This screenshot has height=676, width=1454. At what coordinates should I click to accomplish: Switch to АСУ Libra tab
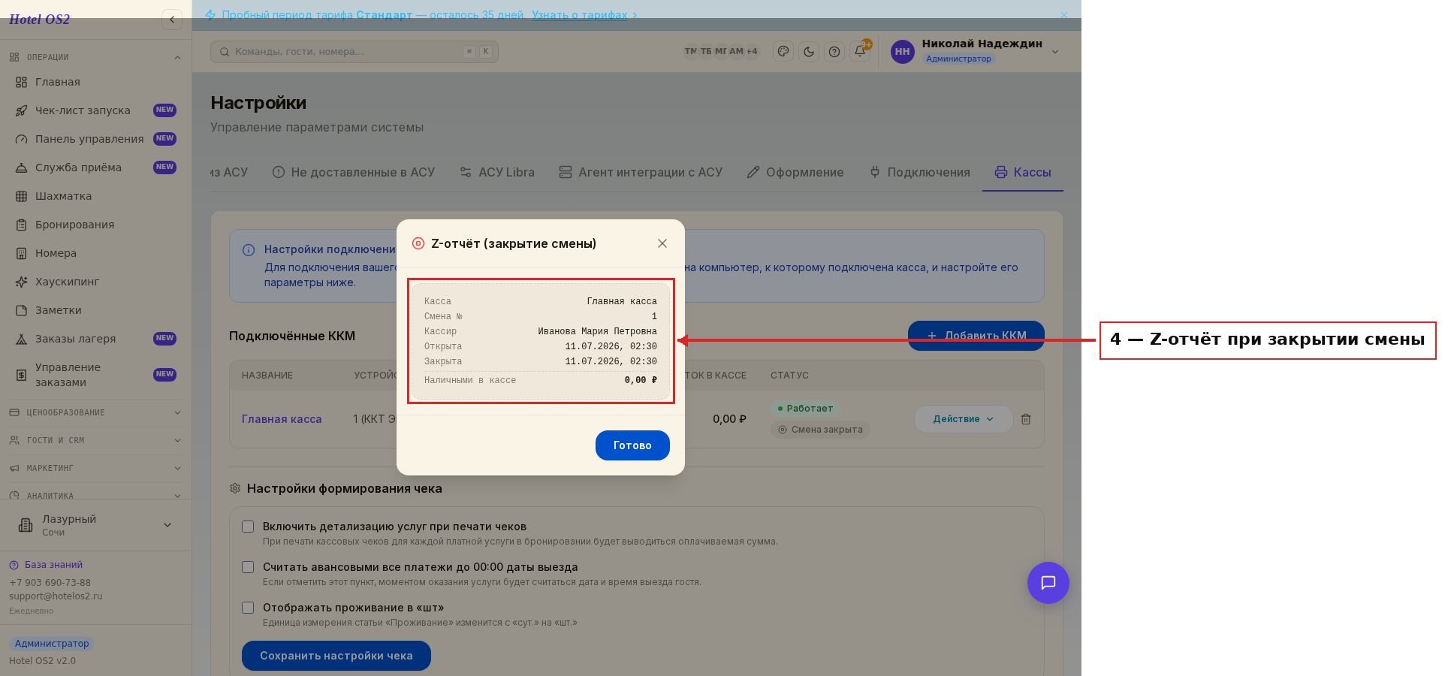point(496,172)
